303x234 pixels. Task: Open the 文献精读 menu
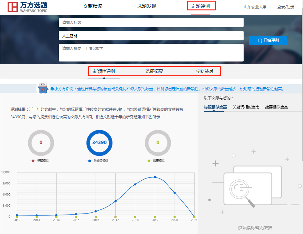click(x=93, y=6)
